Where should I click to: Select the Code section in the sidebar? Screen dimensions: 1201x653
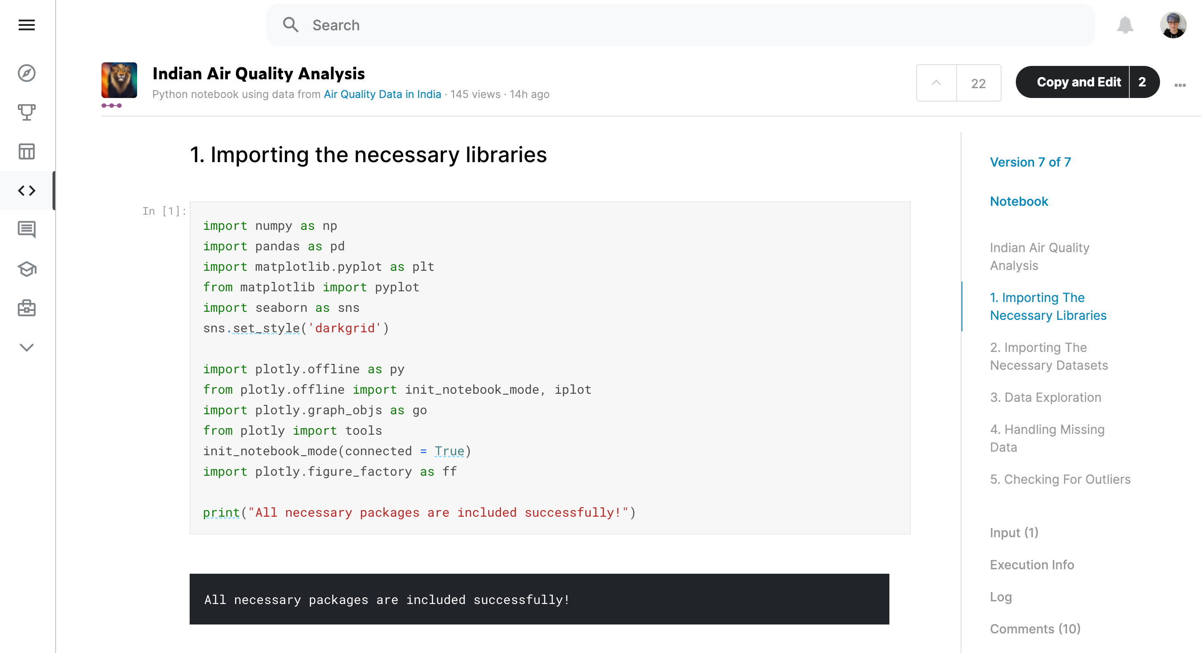tap(27, 190)
